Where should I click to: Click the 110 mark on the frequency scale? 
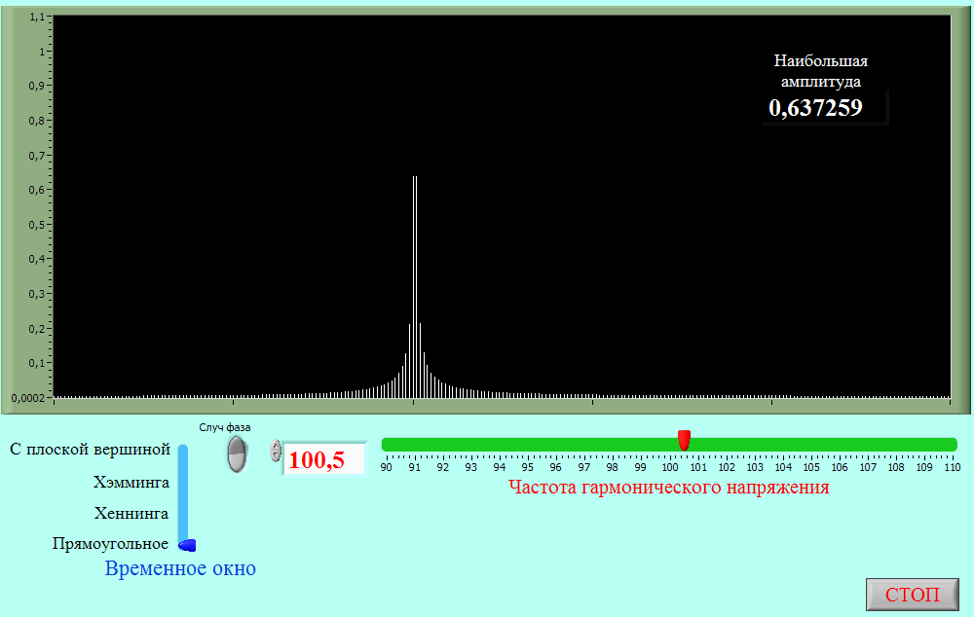[x=953, y=467]
